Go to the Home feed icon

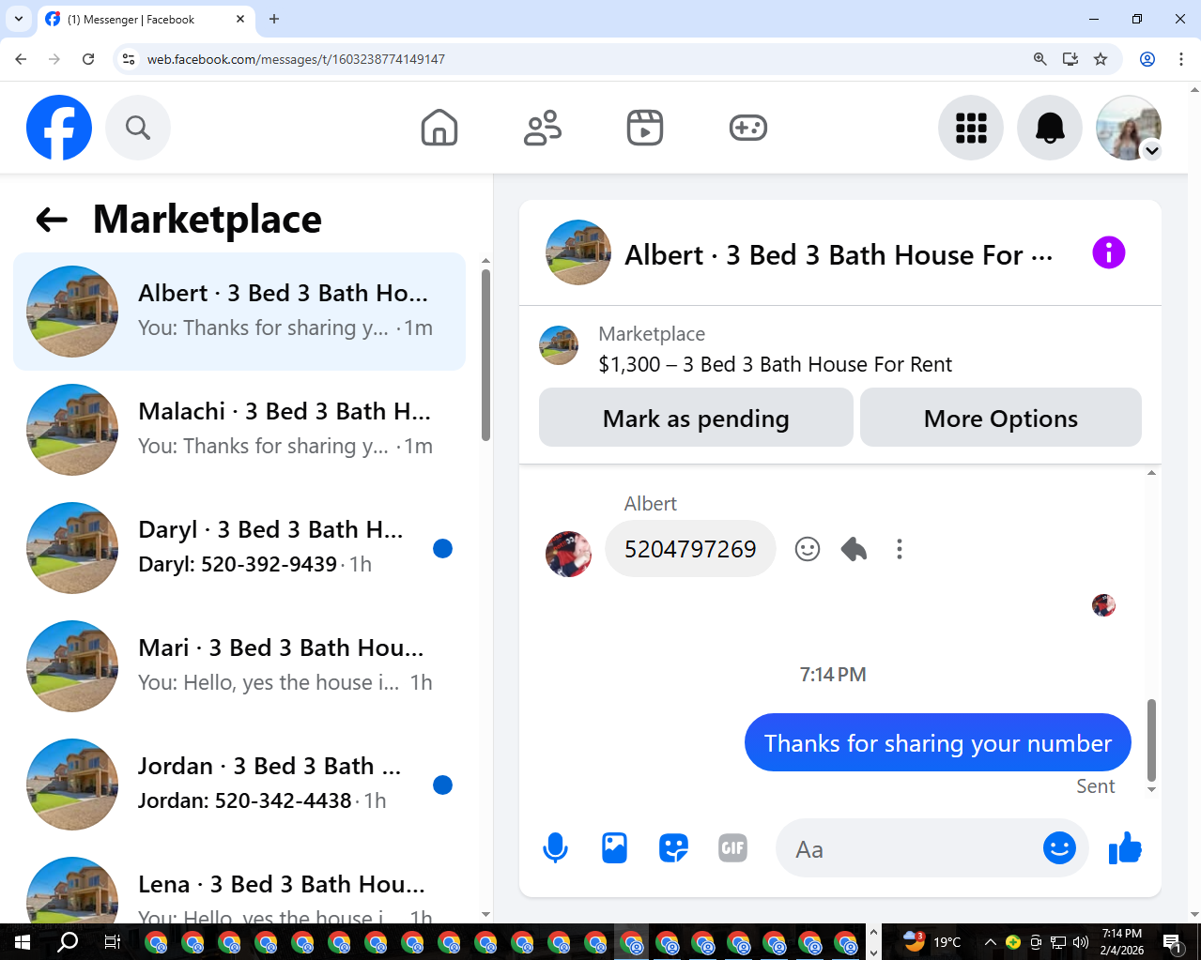point(439,128)
